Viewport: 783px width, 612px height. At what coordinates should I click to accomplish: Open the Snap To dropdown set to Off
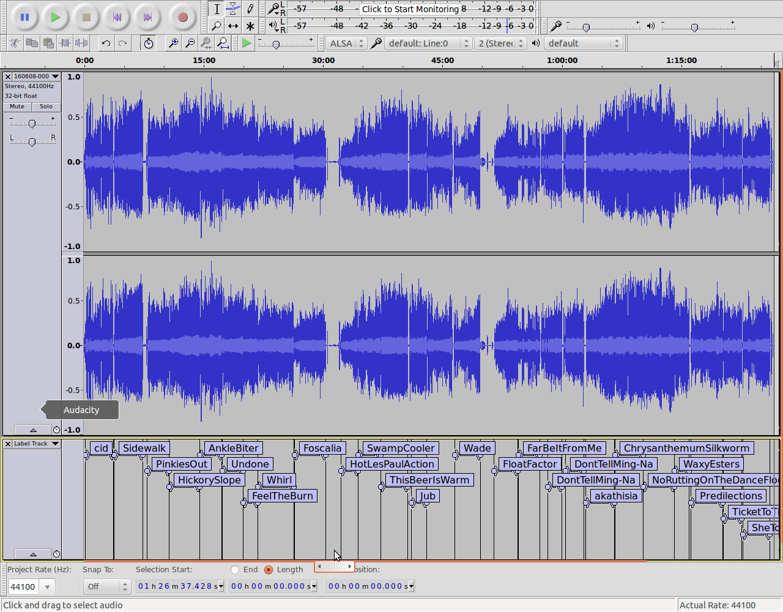[x=106, y=586]
